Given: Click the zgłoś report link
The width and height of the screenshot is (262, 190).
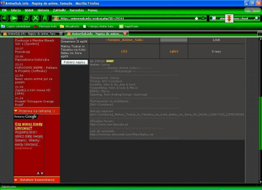Looking at the screenshot, I should 174,51.
